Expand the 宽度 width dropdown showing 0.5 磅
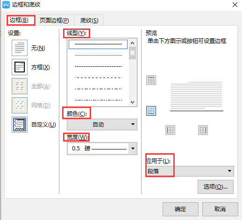The height and width of the screenshot is (220, 242). [x=102, y=149]
